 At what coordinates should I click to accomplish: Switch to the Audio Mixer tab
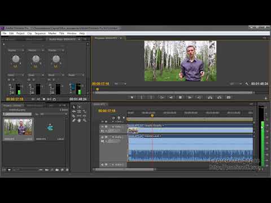[64, 39]
